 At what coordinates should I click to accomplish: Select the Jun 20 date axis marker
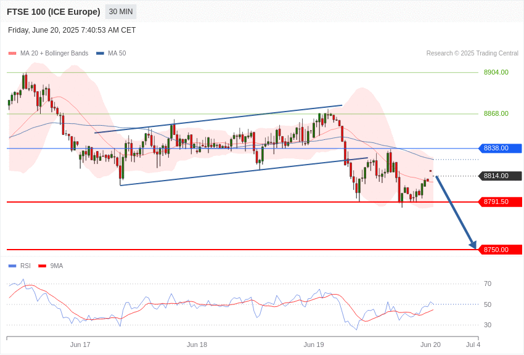(x=430, y=345)
